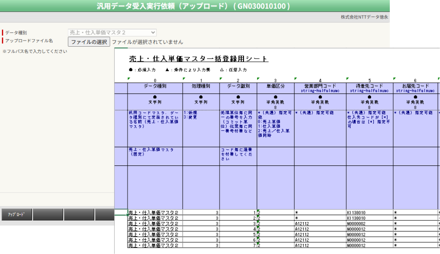This screenshot has height=254, width=440.
Task: Select お届先コード asterisk in data row 3
Action: [x=415, y=224]
